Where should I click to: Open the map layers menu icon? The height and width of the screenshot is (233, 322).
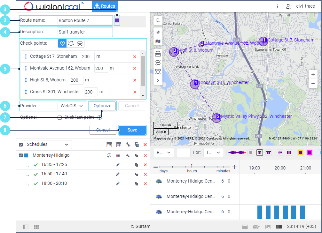point(158,41)
